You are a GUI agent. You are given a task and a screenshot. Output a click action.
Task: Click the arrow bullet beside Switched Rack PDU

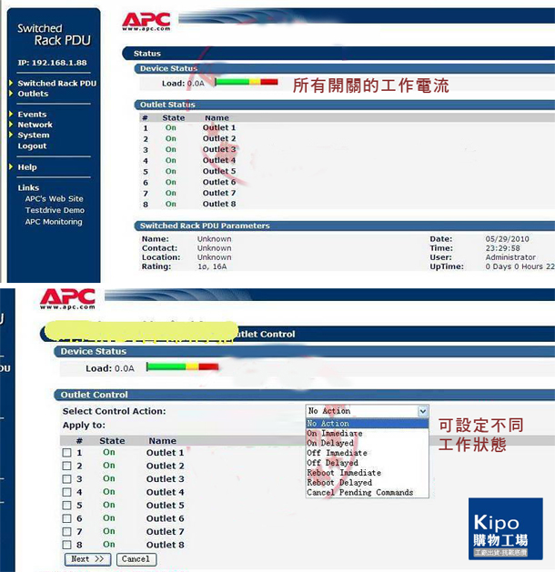(9, 84)
